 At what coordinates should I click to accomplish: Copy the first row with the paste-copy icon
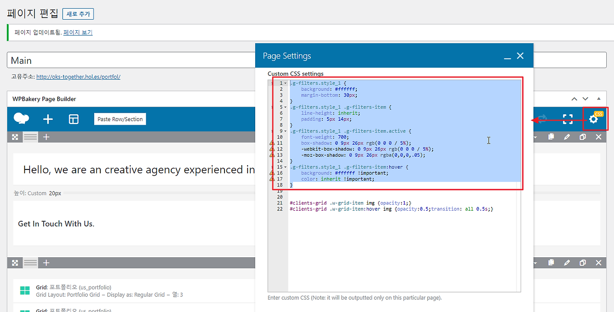pyautogui.click(x=551, y=137)
